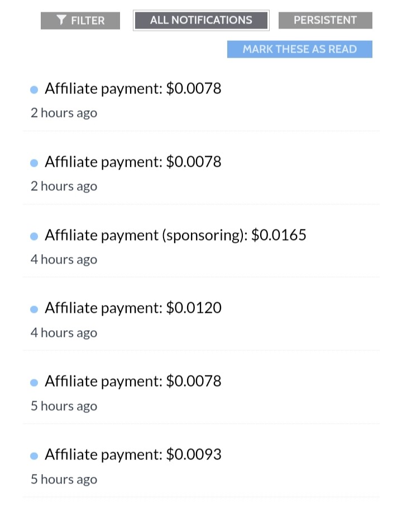Click unread dot of first $0.0078 notification
Viewport: 402px width, 507px height.
[x=34, y=90]
